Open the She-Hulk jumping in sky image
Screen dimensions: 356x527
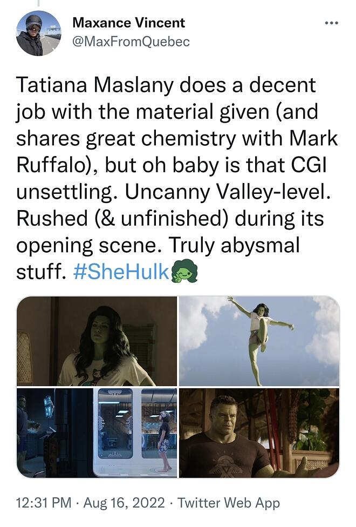point(259,341)
